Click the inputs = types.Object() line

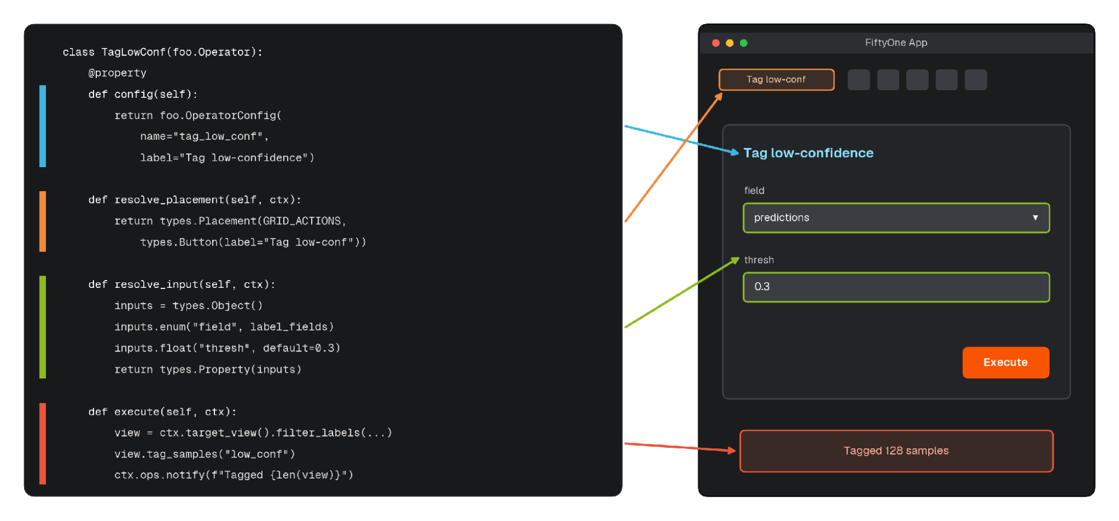188,306
